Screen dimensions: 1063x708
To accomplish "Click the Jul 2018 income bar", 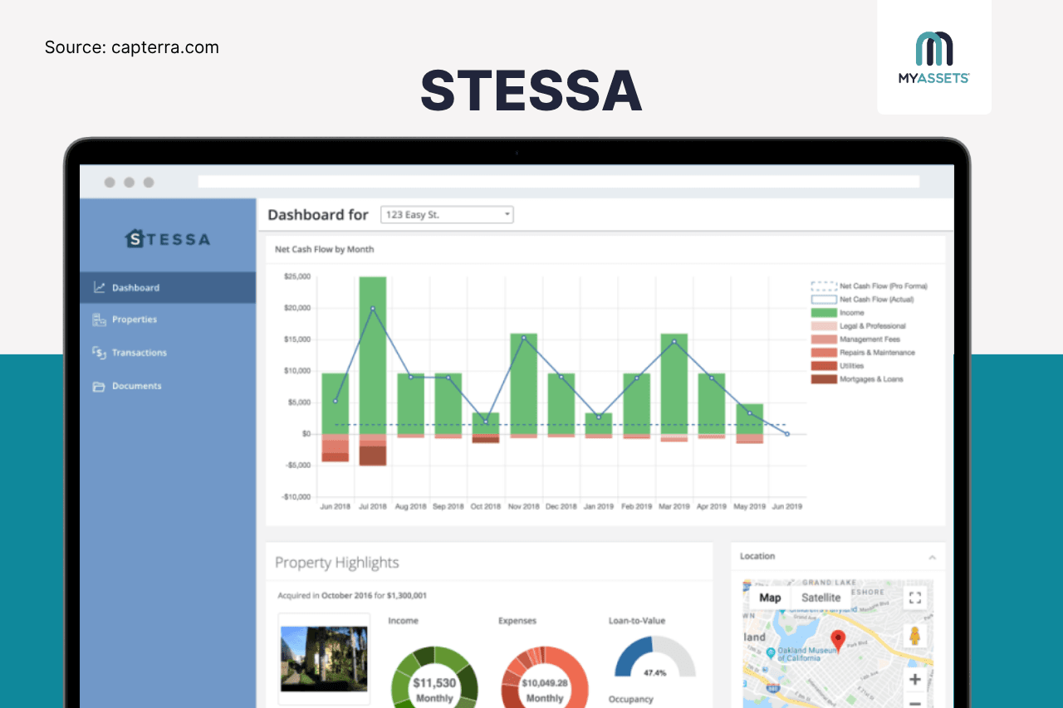I will click(x=373, y=355).
